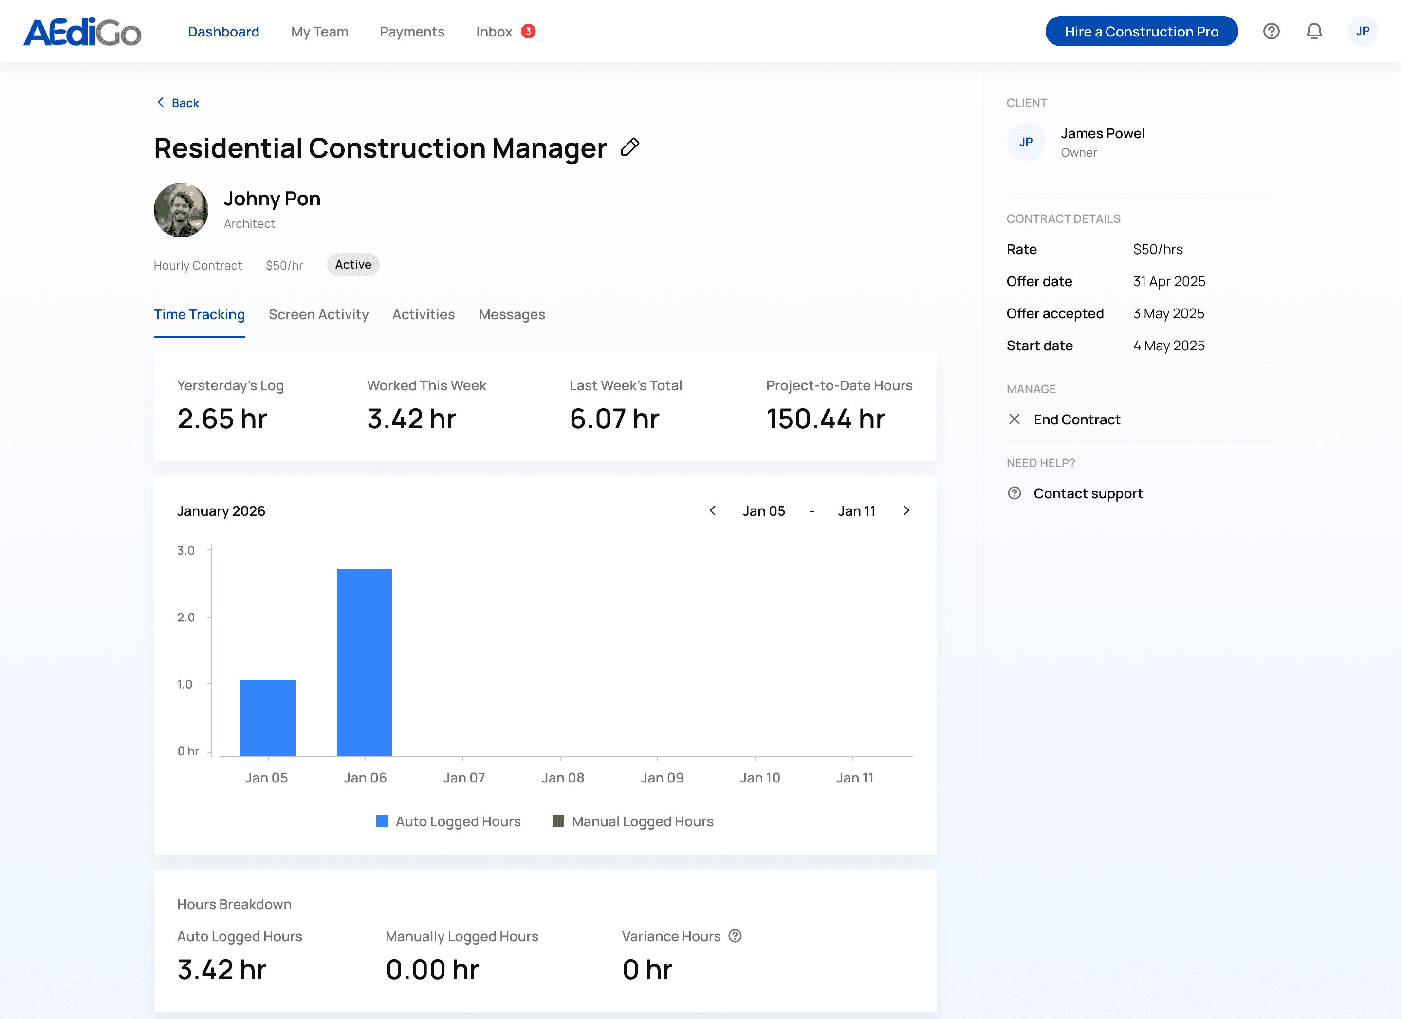
Task: Click the '2.65 hr' yesterday's log value
Action: point(222,419)
